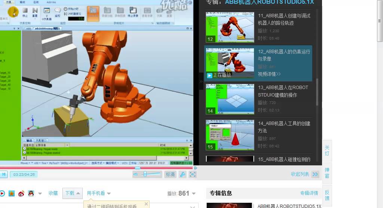Collapse the playlist with 收起列表
This screenshot has height=208, width=383.
pos(305,174)
